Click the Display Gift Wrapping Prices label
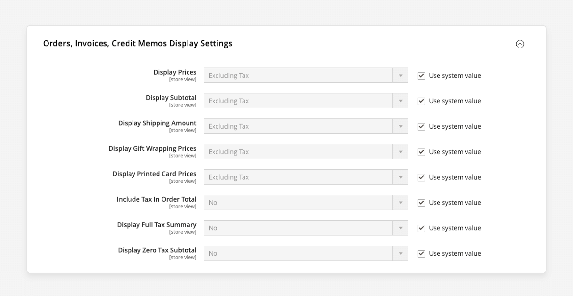 click(153, 148)
